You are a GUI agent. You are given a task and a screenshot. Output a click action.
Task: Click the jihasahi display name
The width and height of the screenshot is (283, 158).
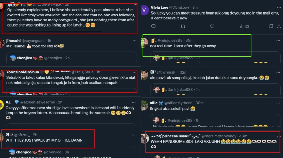[x=13, y=41]
